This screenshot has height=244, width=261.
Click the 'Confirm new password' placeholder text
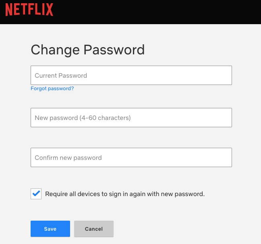tap(68, 158)
